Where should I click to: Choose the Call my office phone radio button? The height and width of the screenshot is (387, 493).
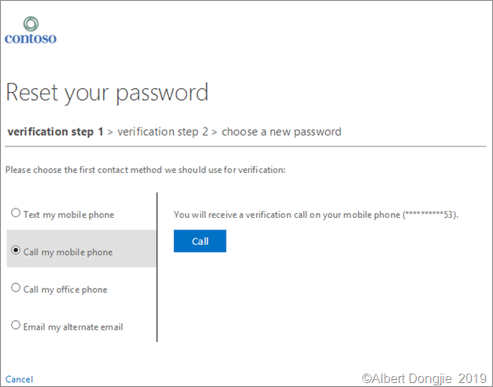pos(16,288)
